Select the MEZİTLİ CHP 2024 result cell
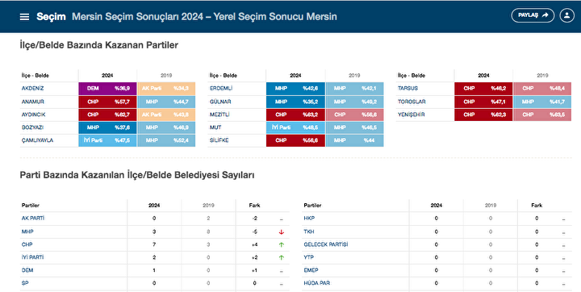Viewport: 581px width, 292px height. tap(295, 115)
